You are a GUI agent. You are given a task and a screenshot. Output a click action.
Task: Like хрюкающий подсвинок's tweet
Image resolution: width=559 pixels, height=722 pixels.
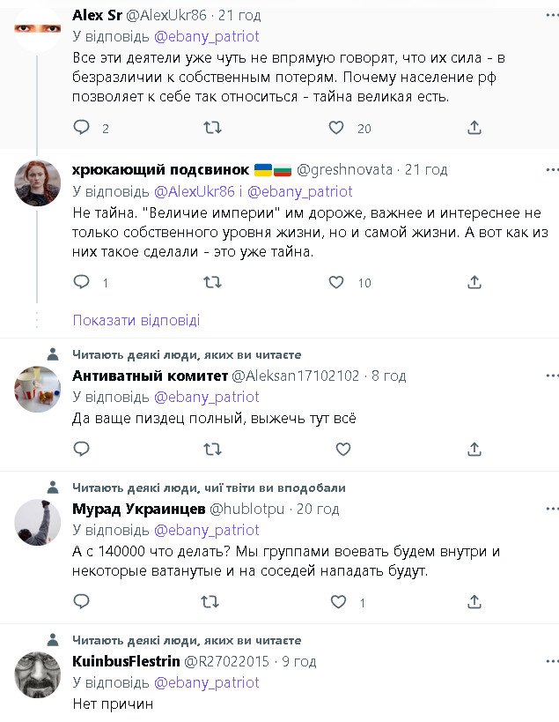point(336,282)
